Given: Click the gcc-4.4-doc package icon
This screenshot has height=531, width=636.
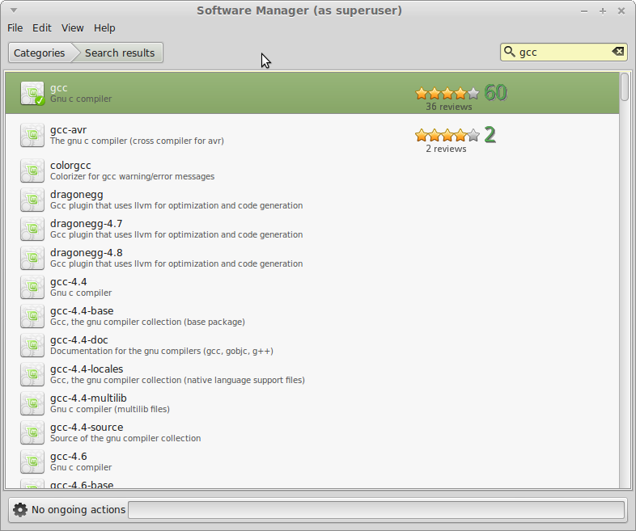Looking at the screenshot, I should click(x=32, y=345).
